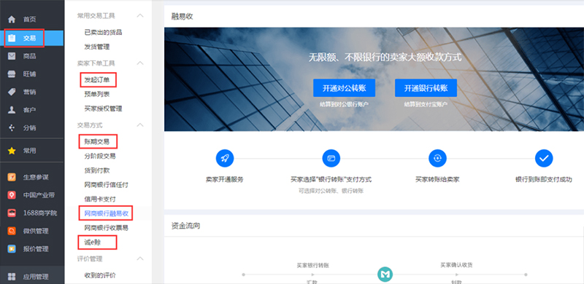Click the home icon beside 首页
The width and height of the screenshot is (584, 284).
(12, 20)
